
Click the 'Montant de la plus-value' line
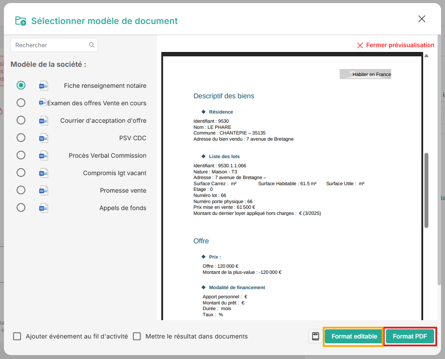242,272
